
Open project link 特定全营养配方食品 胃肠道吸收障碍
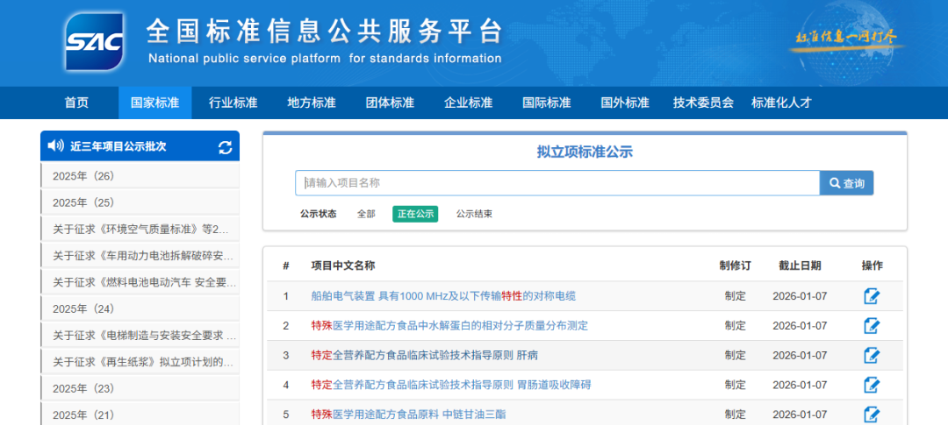451,385
